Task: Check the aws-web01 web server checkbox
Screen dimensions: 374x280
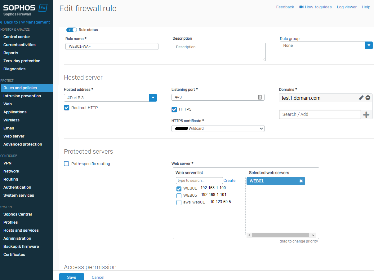Action: coord(179,203)
